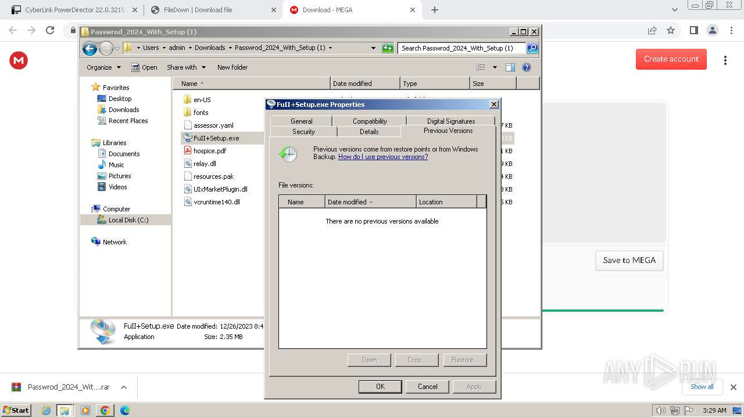Open Internet Explorer from the taskbar
744x418 pixels.
point(46,410)
